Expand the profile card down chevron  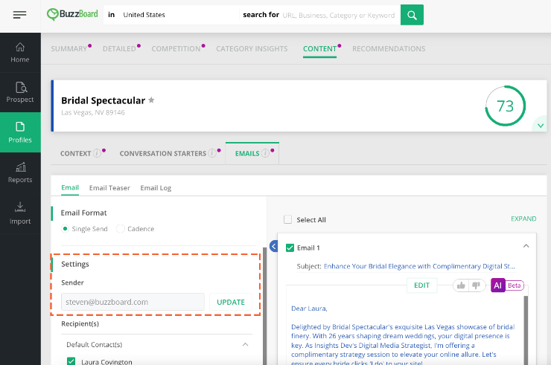(x=541, y=126)
